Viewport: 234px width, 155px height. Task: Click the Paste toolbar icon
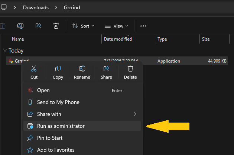pos(3,26)
